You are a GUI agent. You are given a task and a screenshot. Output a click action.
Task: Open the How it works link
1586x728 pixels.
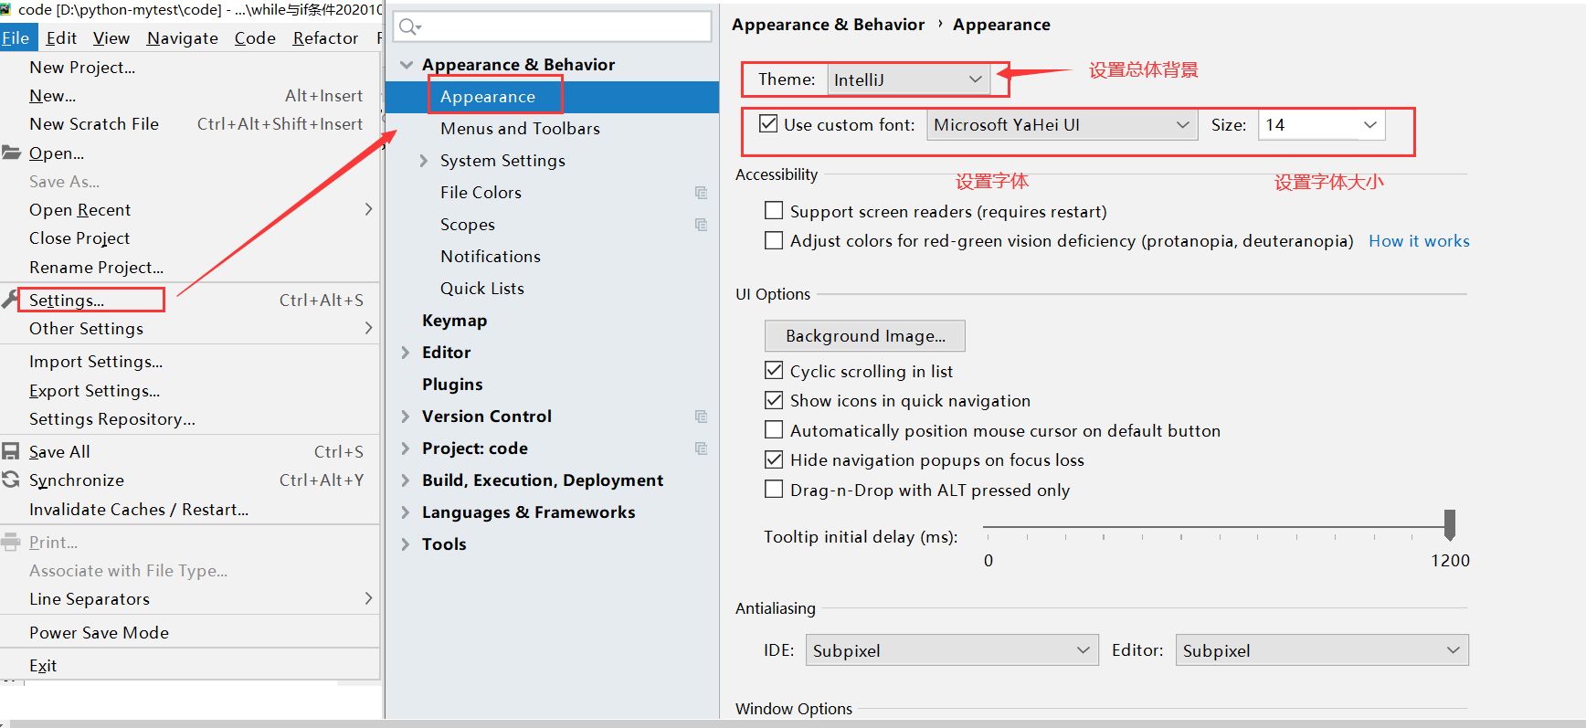coord(1418,241)
